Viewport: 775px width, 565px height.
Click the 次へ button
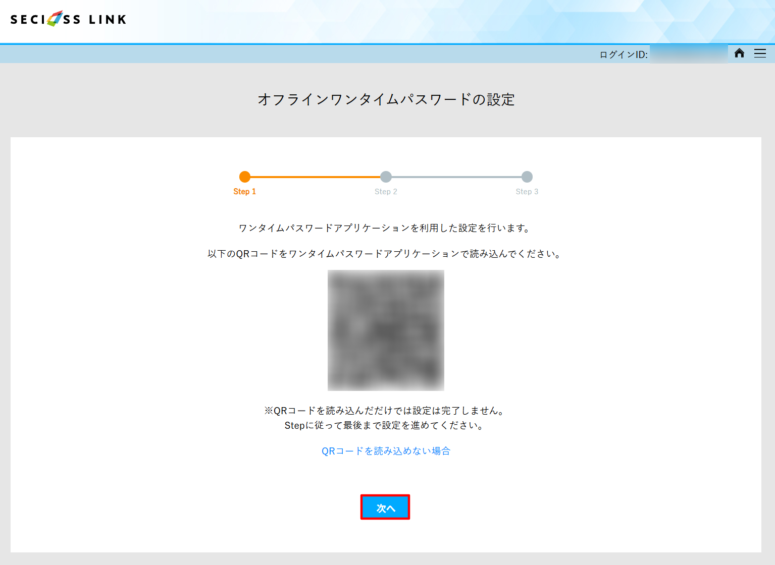click(385, 507)
